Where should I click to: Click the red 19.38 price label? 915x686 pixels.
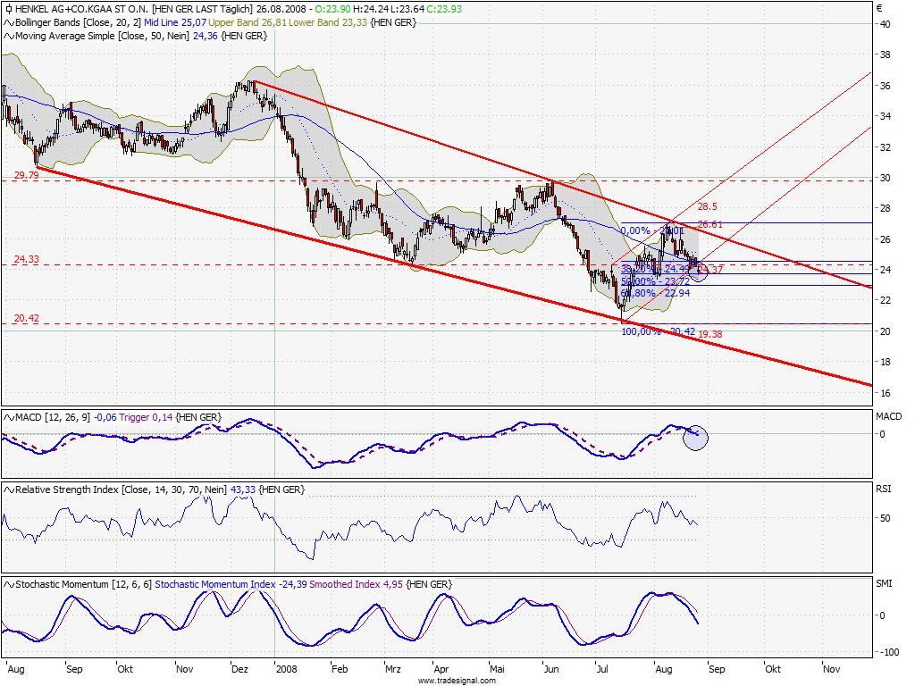[x=710, y=334]
